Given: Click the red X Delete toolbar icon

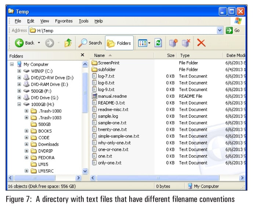Looking at the screenshot, I should coord(201,43).
